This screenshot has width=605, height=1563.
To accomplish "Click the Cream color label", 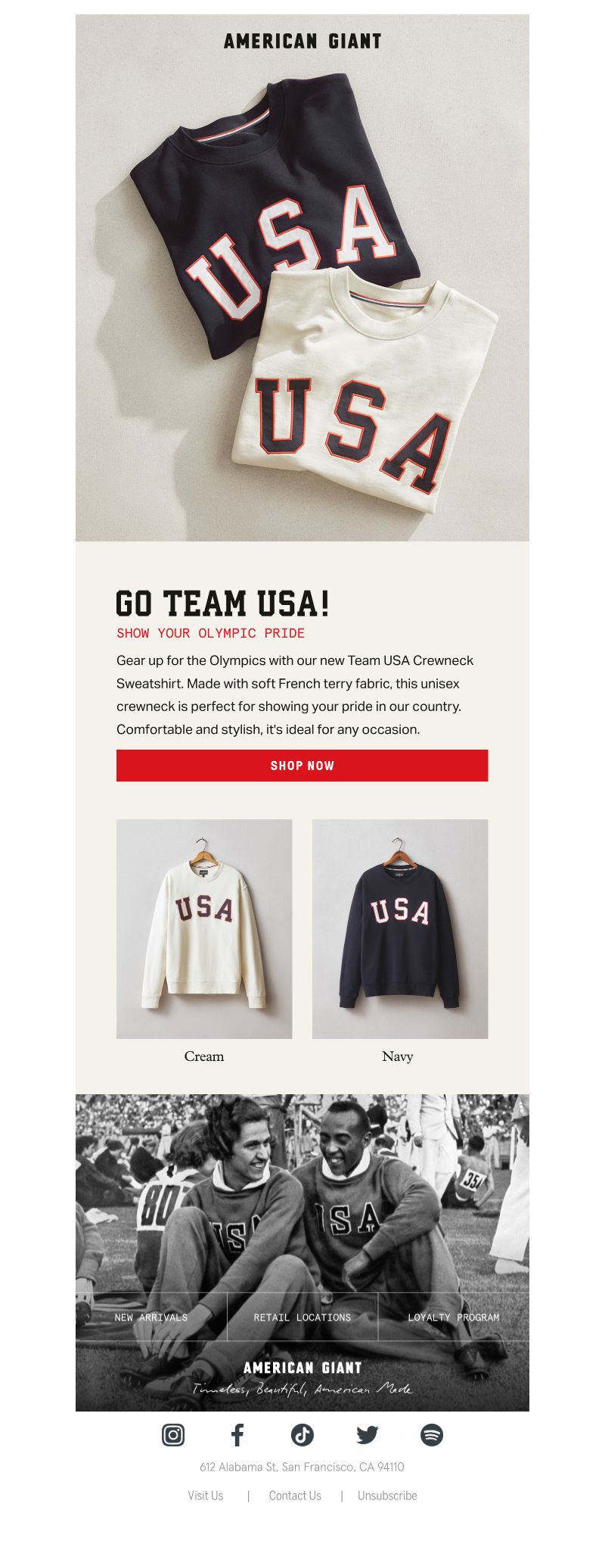I will (x=204, y=1056).
